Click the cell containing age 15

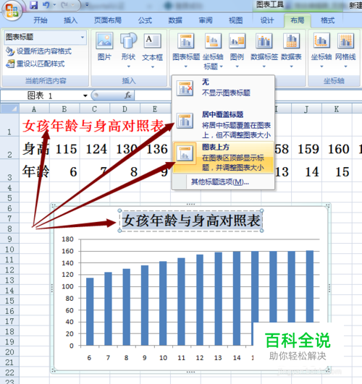337,171
